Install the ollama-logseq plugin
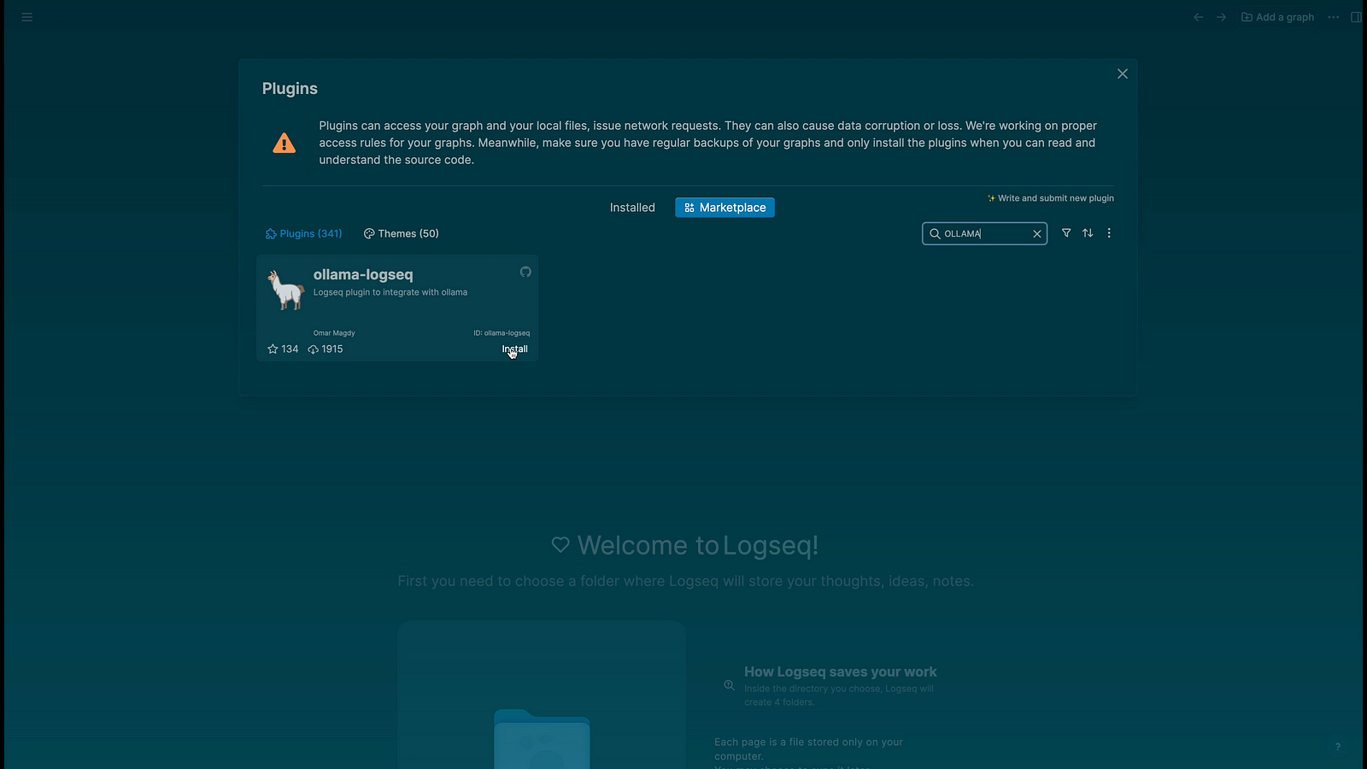 (515, 349)
